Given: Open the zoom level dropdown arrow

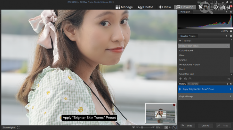Looking at the screenshot, I should click(x=166, y=127).
